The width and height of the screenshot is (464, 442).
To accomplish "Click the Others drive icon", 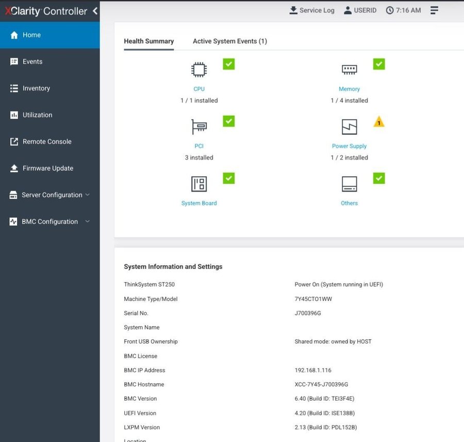I will (349, 184).
